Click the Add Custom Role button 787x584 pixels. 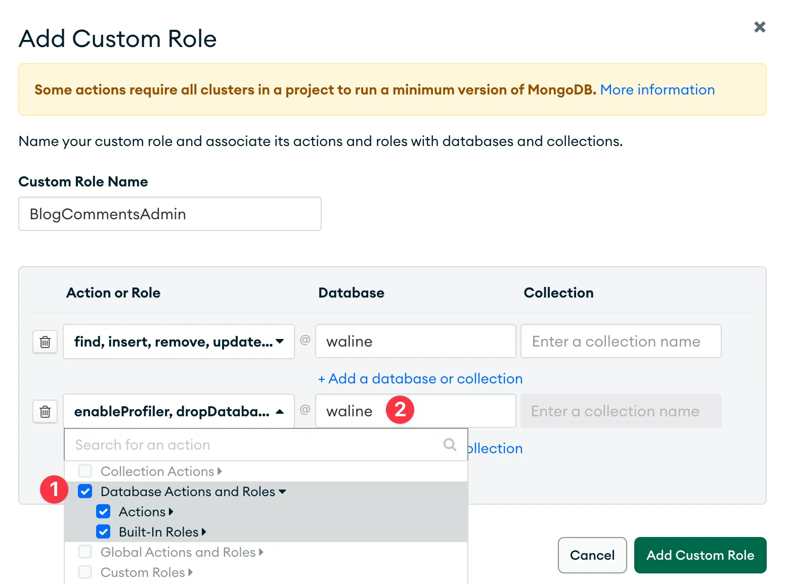(700, 555)
